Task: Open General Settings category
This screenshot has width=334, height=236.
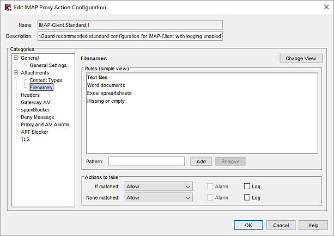Action: [x=48, y=65]
